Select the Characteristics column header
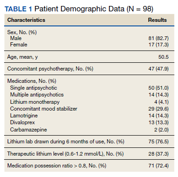 coord(26,20)
